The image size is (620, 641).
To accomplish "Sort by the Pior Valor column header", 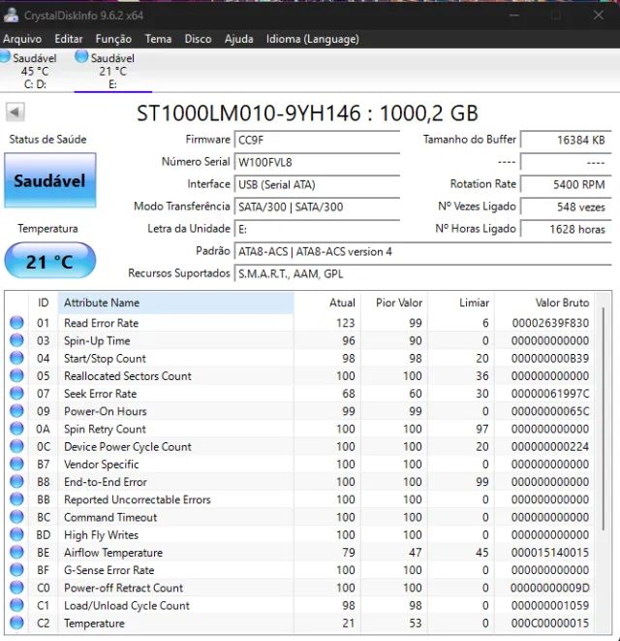I will pos(394,303).
